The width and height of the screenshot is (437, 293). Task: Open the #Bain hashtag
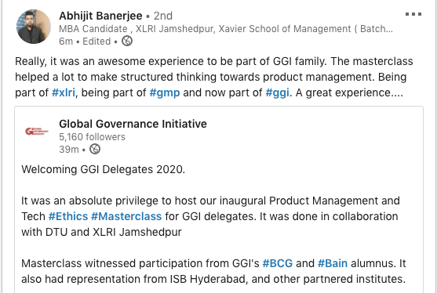(x=333, y=263)
